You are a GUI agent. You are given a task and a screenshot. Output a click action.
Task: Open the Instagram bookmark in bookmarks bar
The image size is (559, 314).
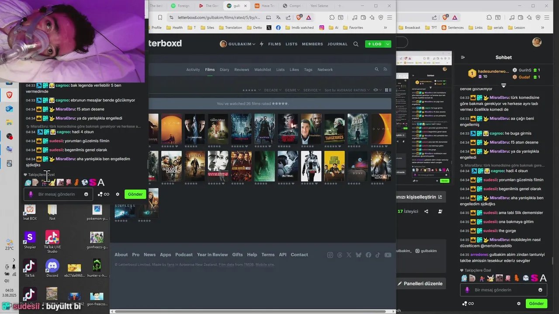(322, 27)
